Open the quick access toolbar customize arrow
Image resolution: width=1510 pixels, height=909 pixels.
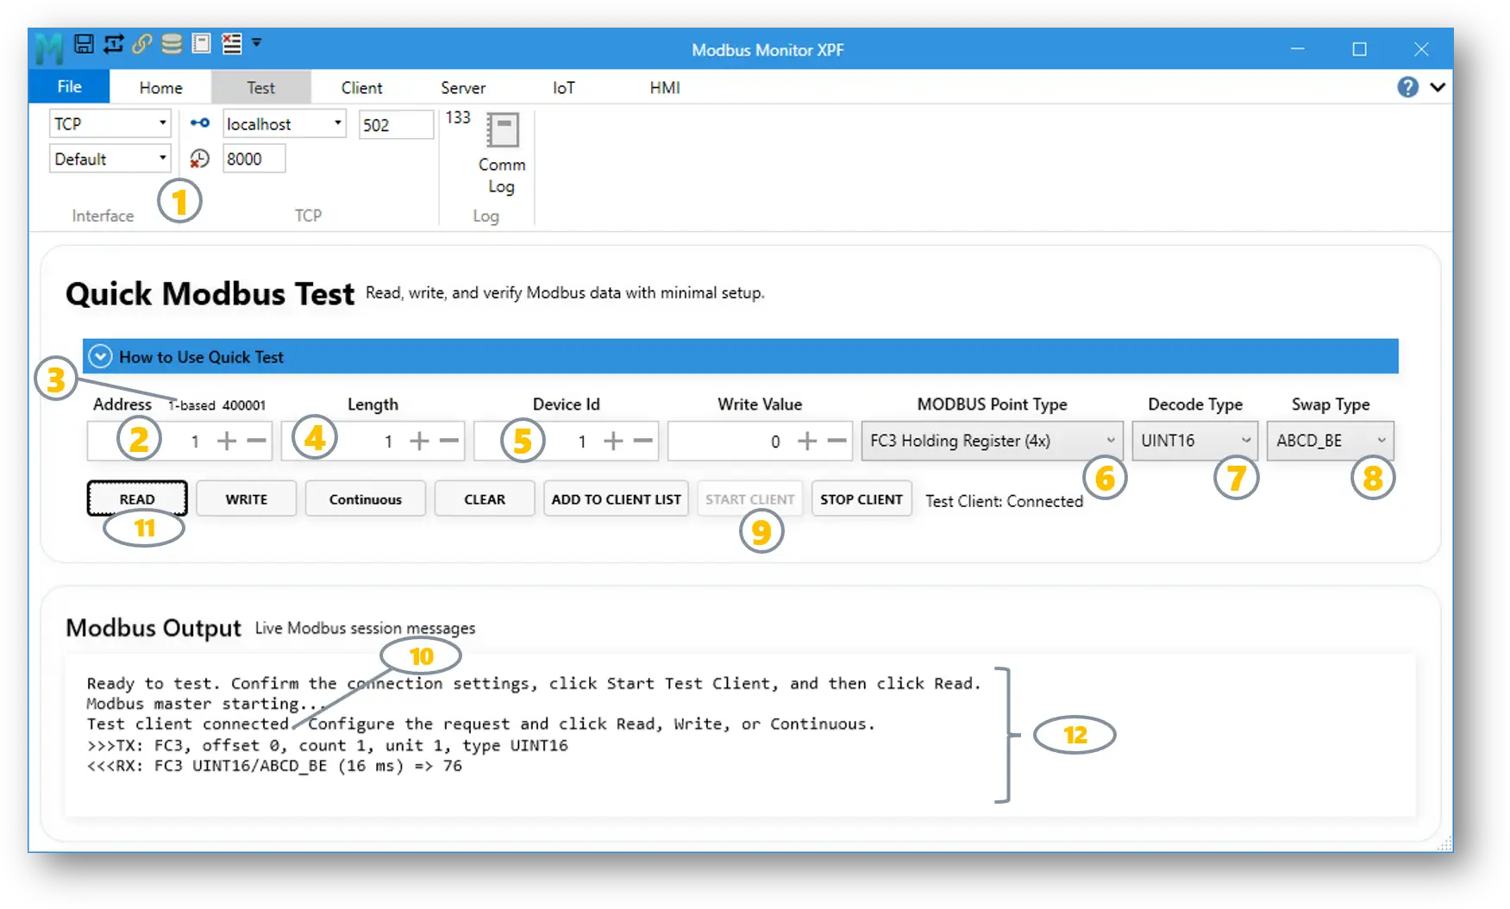(256, 42)
